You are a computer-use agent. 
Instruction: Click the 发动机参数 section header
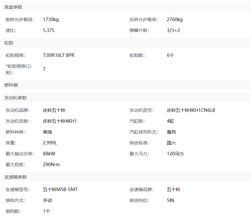(x=16, y=98)
